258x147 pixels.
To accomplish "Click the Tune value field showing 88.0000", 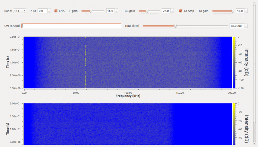I will click(x=237, y=26).
